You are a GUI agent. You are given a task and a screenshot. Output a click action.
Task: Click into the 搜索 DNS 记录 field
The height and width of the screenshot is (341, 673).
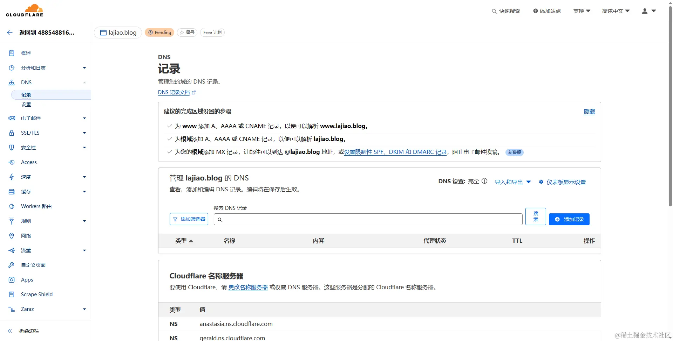[x=368, y=219]
